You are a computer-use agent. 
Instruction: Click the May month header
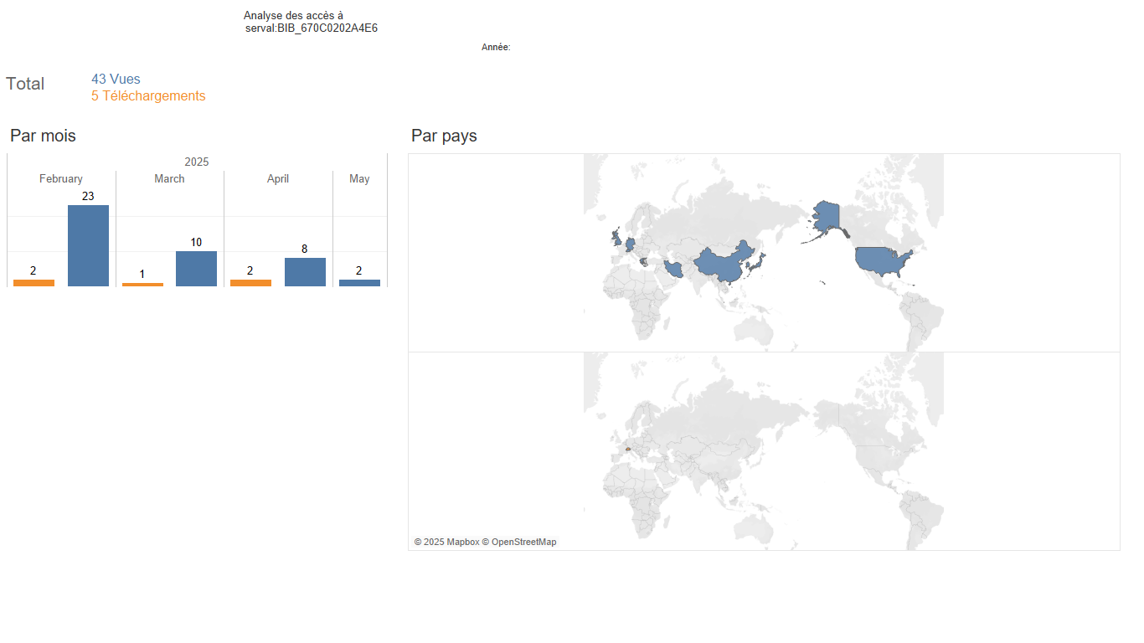click(359, 179)
